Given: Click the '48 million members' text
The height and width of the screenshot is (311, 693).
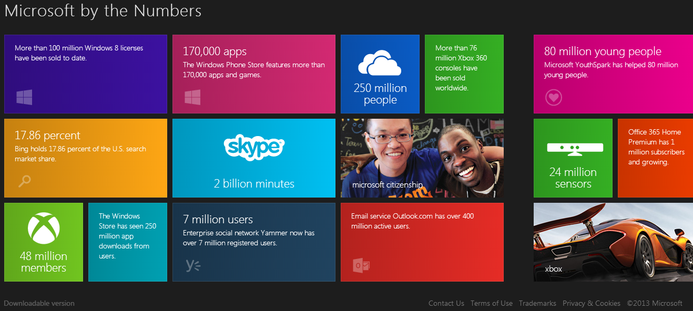Looking at the screenshot, I should (x=44, y=262).
